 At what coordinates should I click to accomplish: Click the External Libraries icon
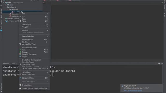pos(6,19)
